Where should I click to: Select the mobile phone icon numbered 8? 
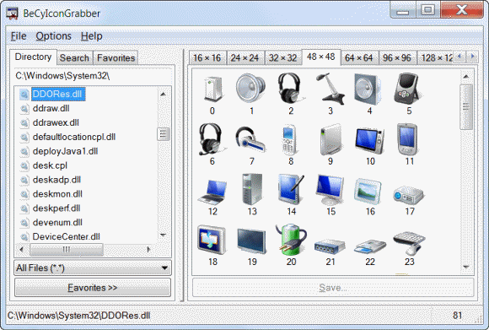(x=290, y=139)
